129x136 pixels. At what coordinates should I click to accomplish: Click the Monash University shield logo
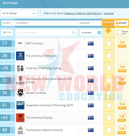[x=20, y=93]
